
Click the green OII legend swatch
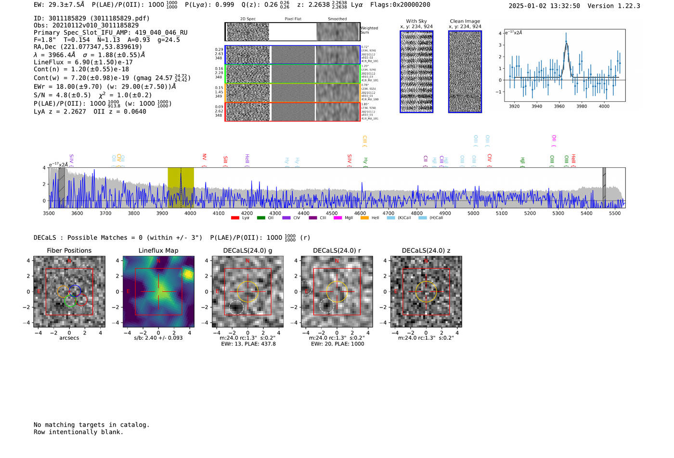click(x=261, y=218)
